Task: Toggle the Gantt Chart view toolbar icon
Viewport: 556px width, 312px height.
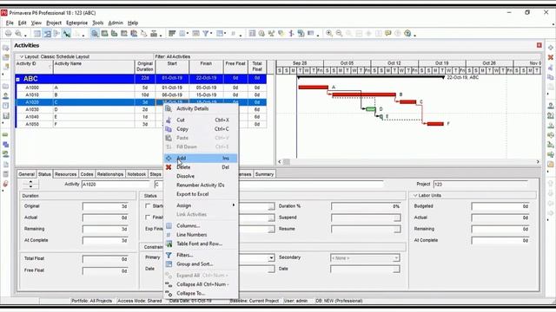Action: tap(47, 34)
